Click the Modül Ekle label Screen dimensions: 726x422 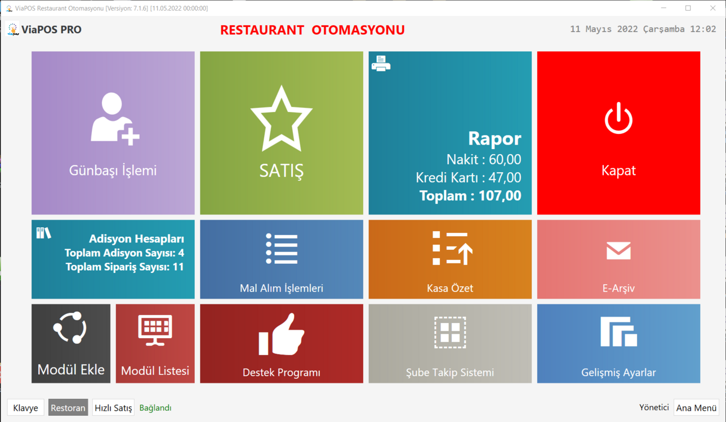coord(71,370)
